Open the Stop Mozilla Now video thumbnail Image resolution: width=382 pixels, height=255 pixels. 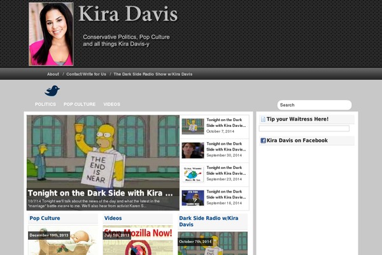138,240
